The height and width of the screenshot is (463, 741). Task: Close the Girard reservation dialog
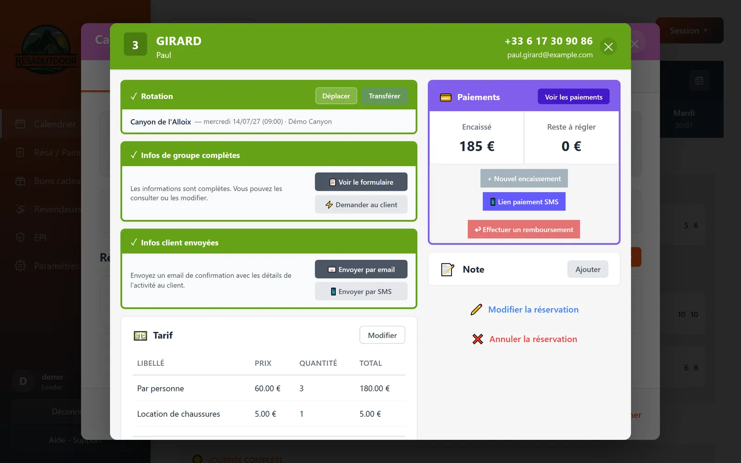pos(608,47)
